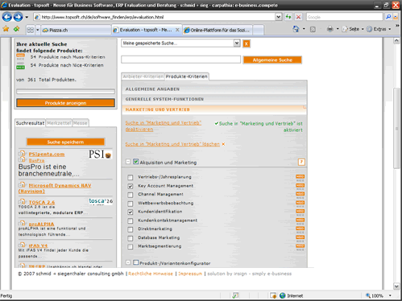The image size is (402, 301).
Task: Expand the Allgemeine Angaben section header
Action: pyautogui.click(x=214, y=89)
